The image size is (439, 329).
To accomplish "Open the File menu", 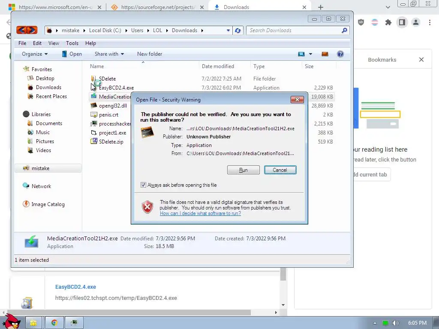I will pyautogui.click(x=22, y=43).
